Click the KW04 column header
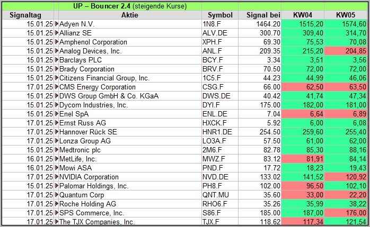Viewport: 370px width, 227px height. pyautogui.click(x=305, y=15)
